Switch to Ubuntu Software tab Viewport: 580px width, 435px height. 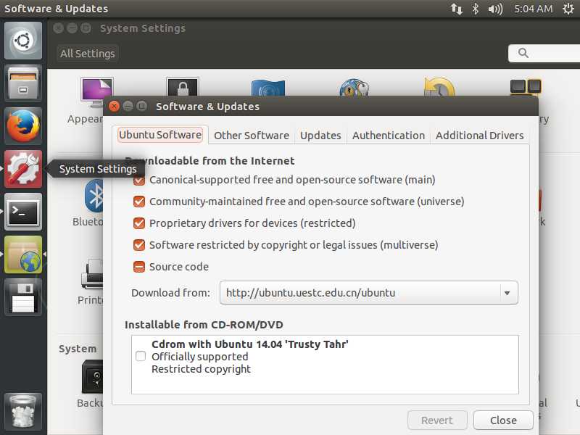160,135
